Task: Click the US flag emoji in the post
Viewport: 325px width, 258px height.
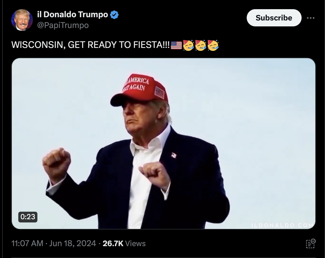Action: pyautogui.click(x=176, y=45)
